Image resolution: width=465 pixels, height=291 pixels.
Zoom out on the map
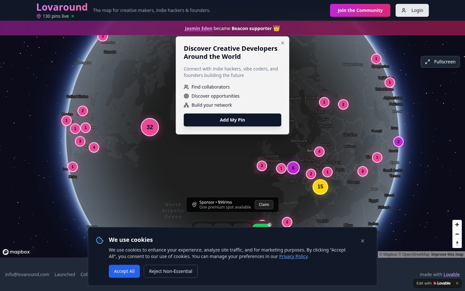[x=457, y=234]
